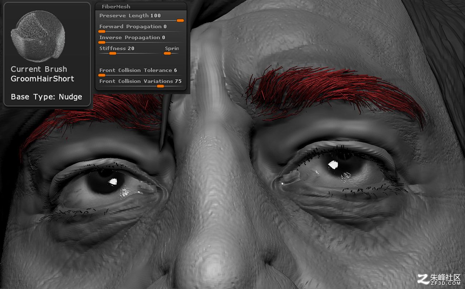Click the Inverse Propagation slider

141,39
